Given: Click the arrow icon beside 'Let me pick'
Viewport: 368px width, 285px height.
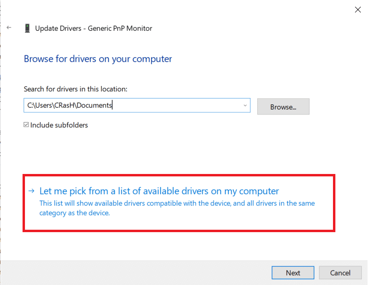Looking at the screenshot, I should [31, 191].
